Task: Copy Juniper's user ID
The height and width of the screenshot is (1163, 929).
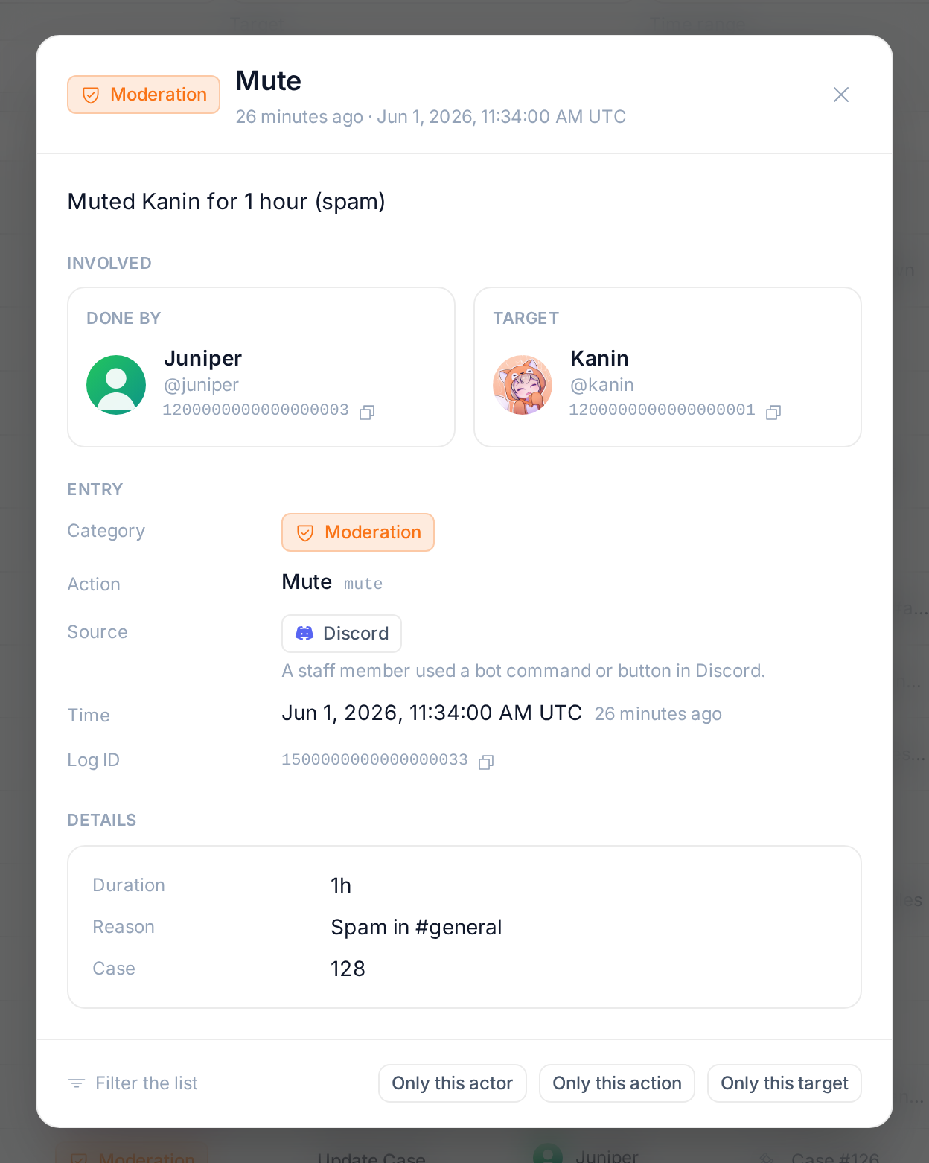Action: [x=367, y=412]
